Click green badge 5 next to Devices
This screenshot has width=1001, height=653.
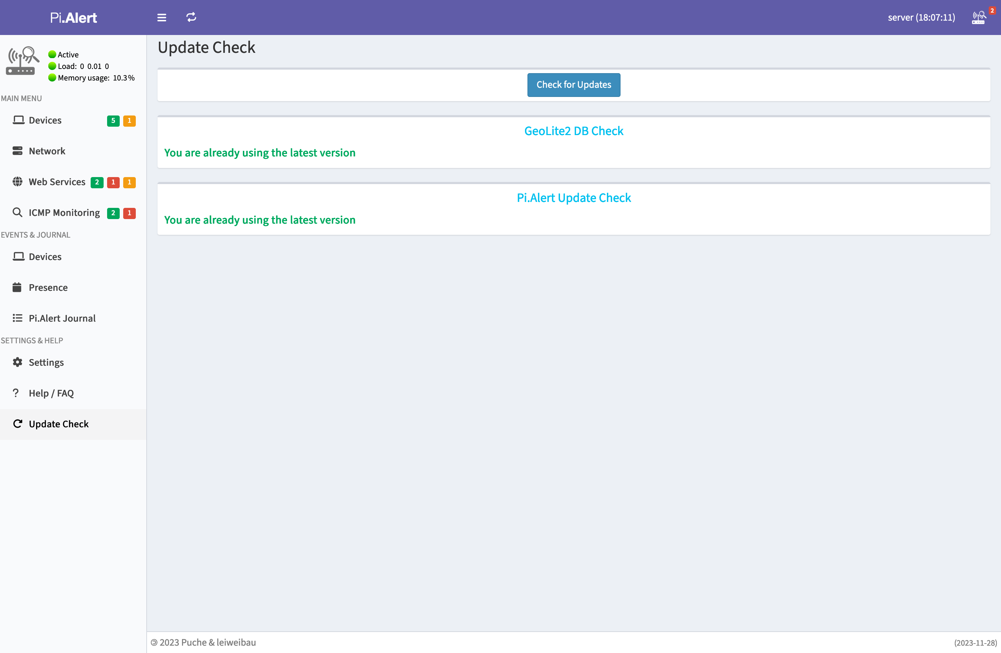click(113, 121)
